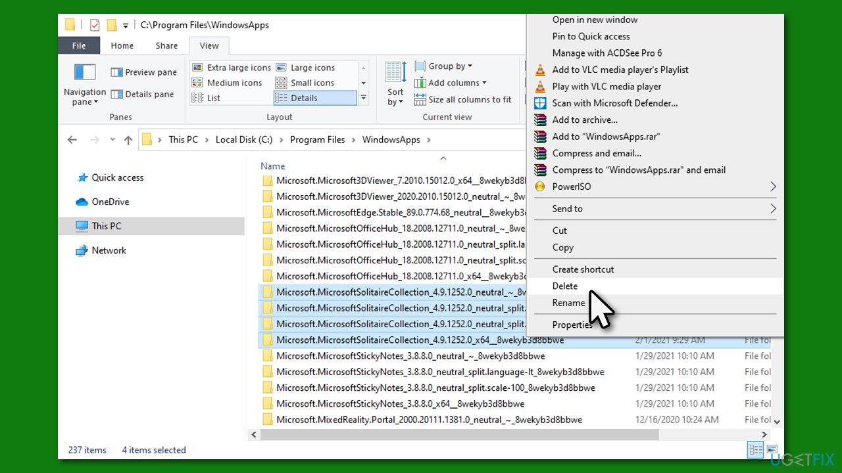Open the File tab

tap(79, 45)
